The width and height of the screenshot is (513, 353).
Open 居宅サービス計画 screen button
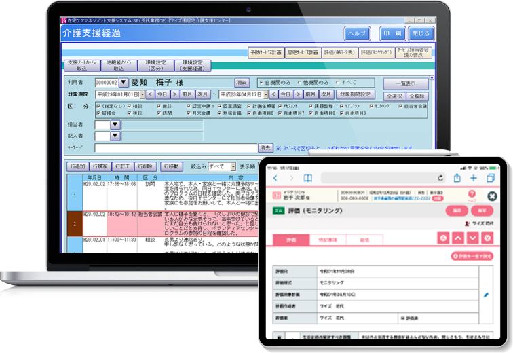303,53
